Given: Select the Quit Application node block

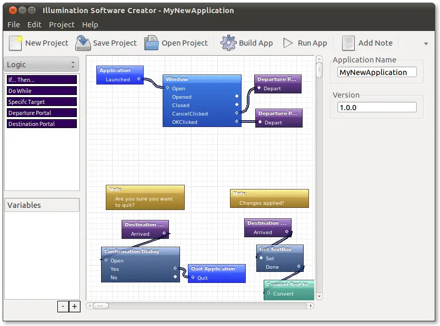Looking at the screenshot, I should pyautogui.click(x=216, y=269).
